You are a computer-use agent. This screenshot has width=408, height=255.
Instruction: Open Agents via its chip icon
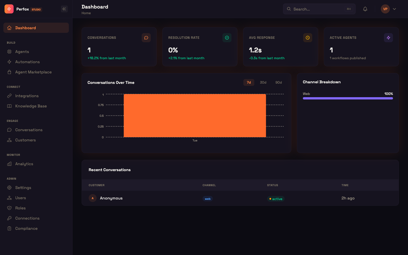point(9,52)
